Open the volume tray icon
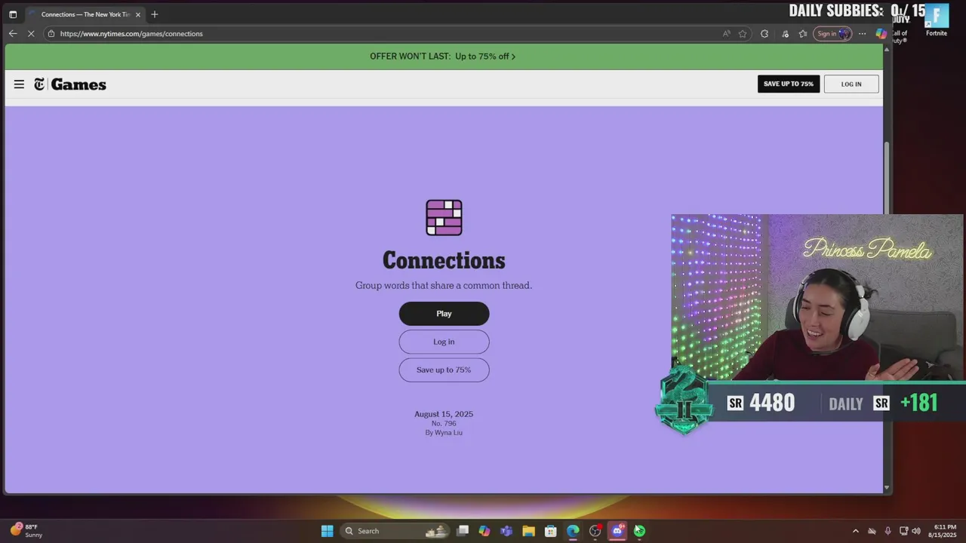Screen dimensions: 966x543 click(916, 531)
